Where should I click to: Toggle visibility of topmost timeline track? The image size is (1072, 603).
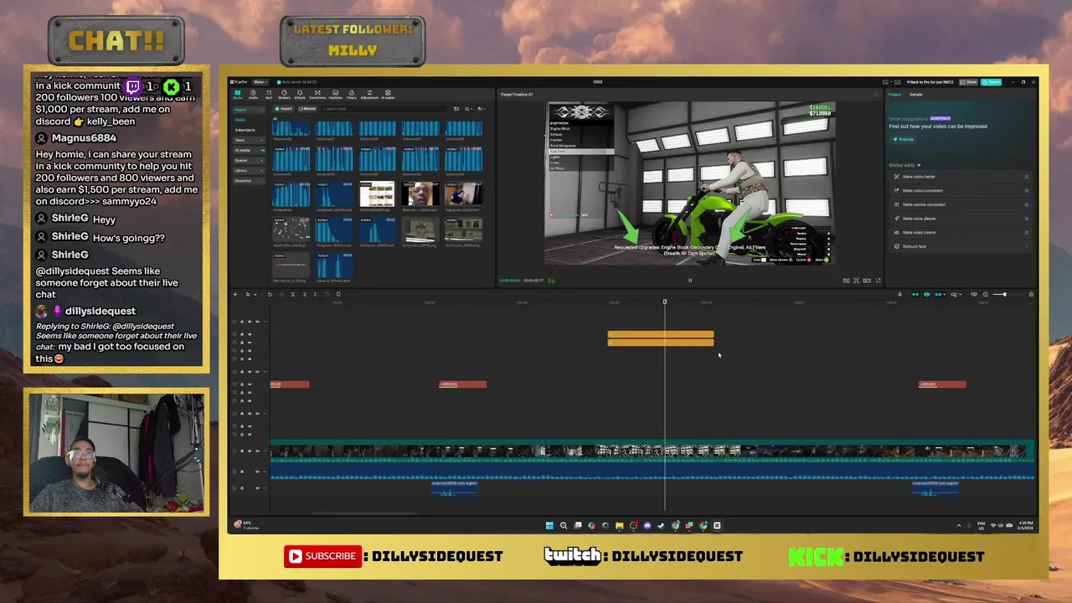click(250, 322)
